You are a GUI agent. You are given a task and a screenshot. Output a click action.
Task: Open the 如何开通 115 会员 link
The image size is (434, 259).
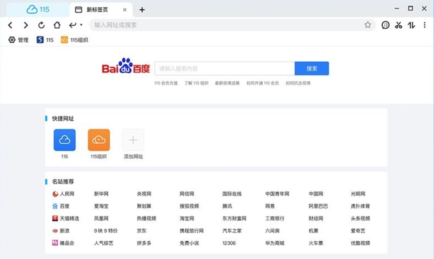point(262,83)
